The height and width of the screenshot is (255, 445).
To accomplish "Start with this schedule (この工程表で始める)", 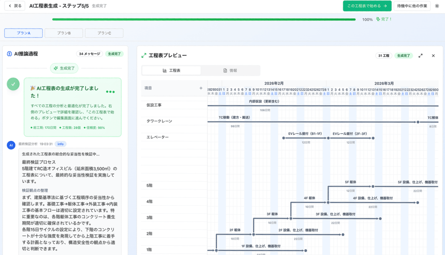I will [367, 6].
